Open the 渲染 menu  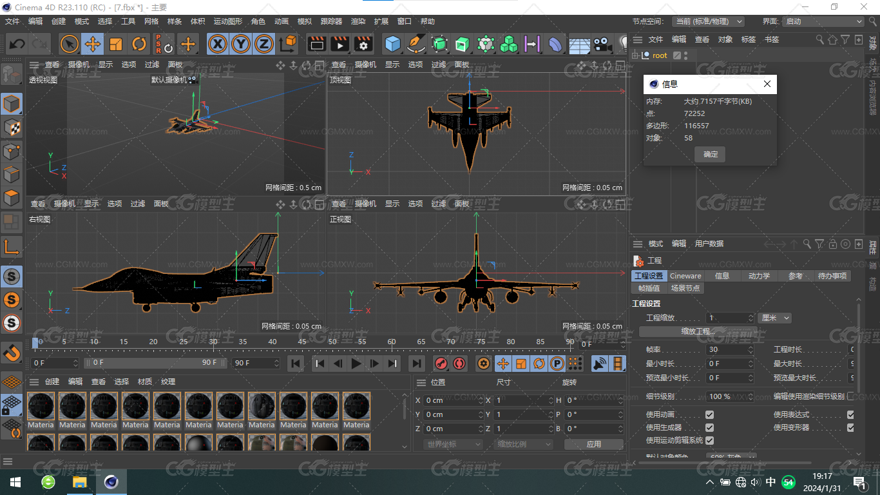click(x=358, y=21)
